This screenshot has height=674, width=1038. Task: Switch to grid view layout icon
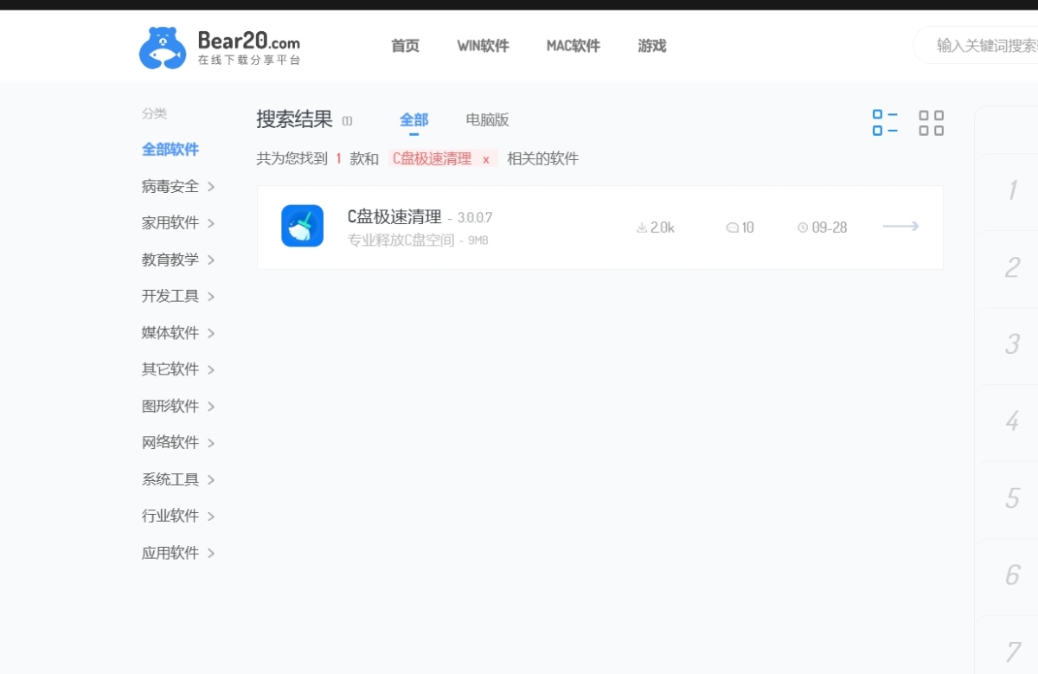[x=932, y=123]
